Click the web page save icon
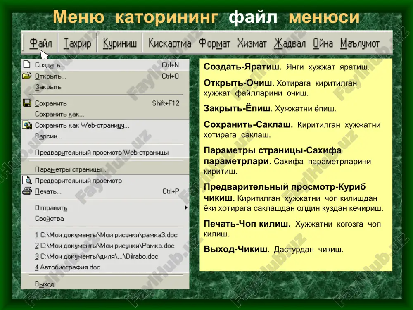Screen dimensions: 413x310 click(27, 125)
